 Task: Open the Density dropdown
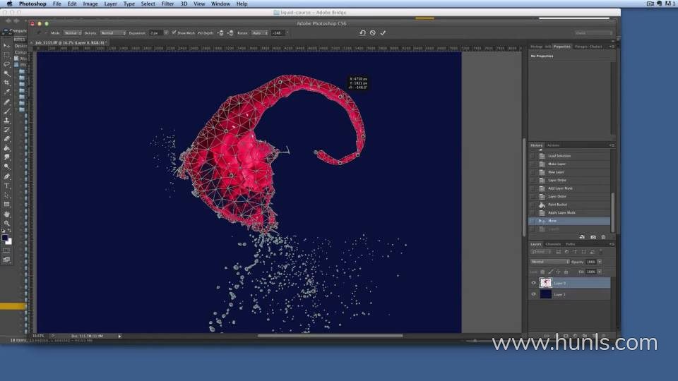click(113, 33)
